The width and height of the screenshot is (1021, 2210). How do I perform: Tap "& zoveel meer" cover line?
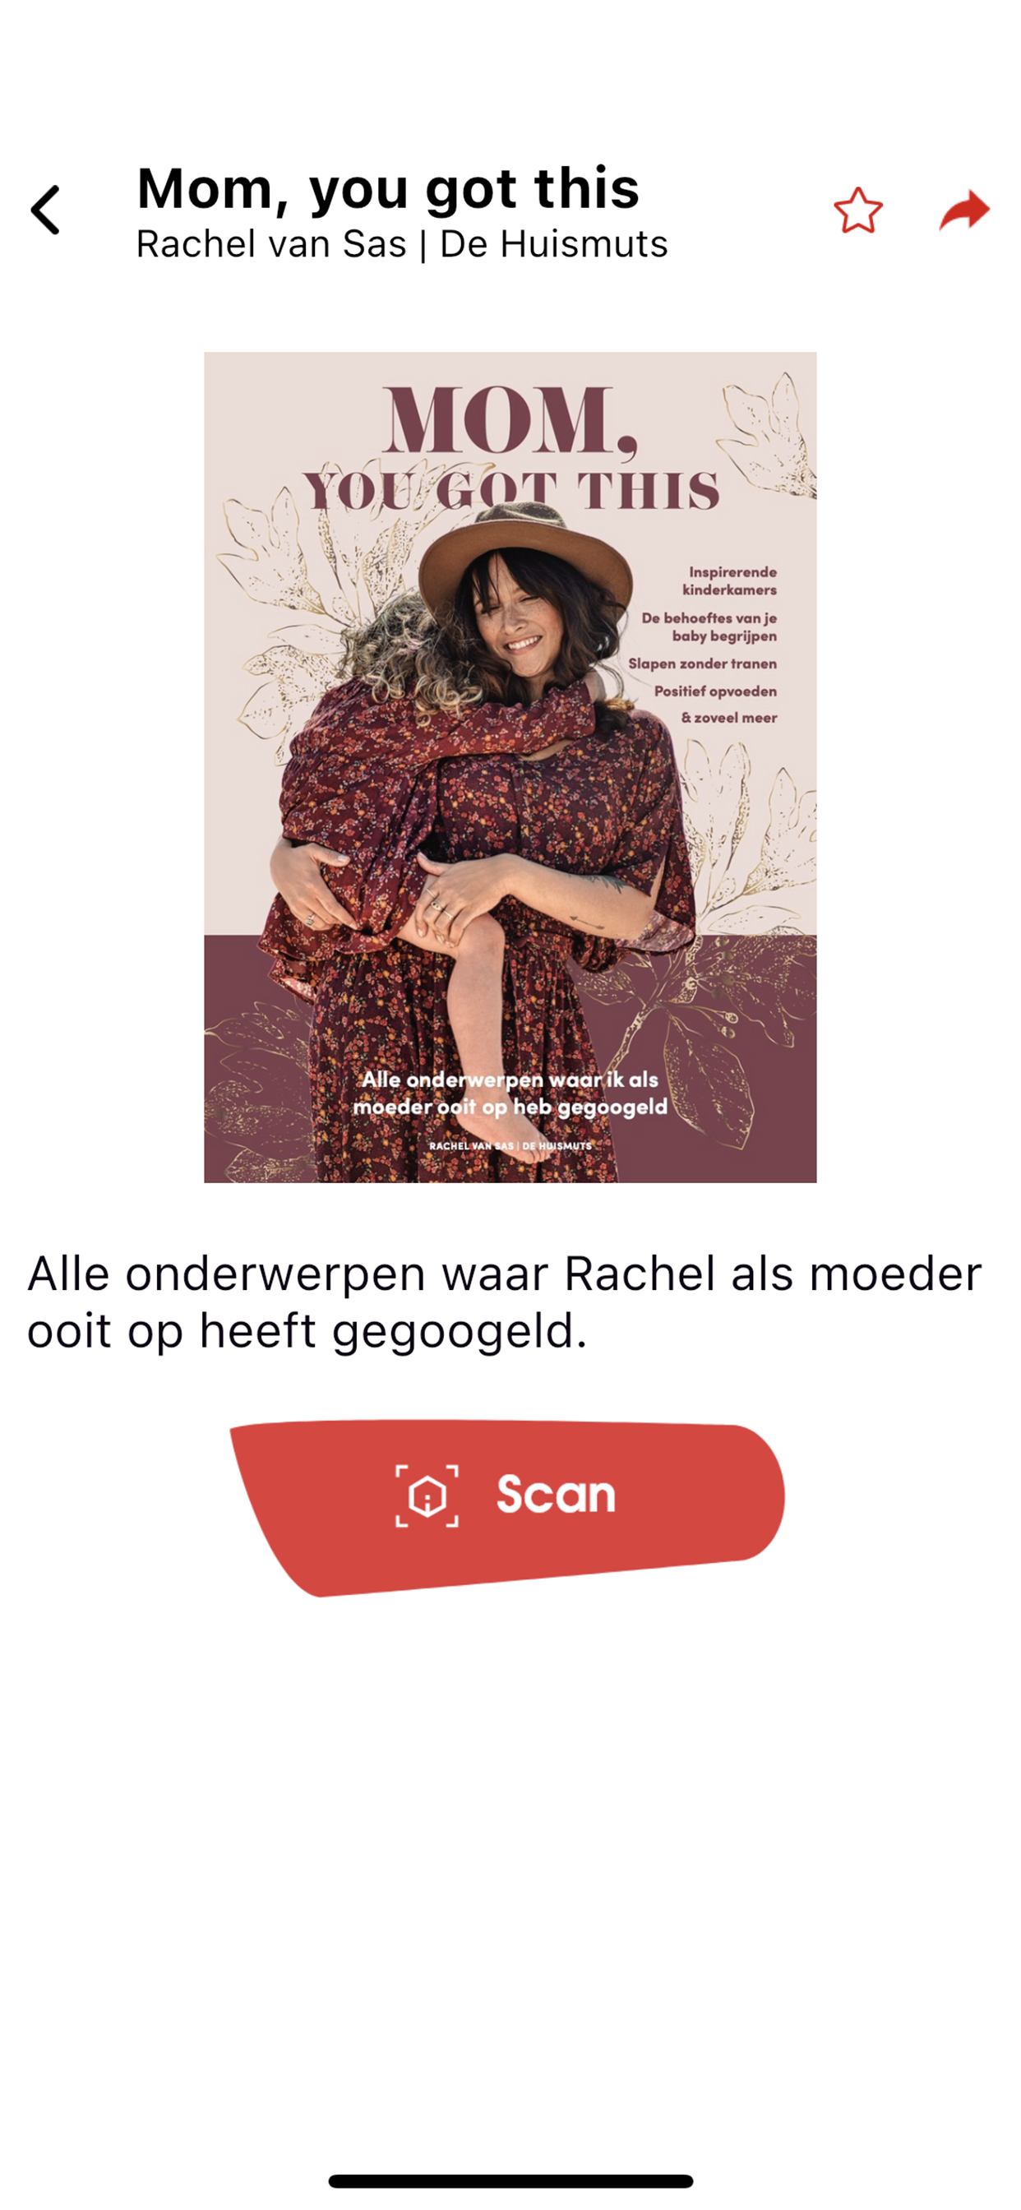729,718
